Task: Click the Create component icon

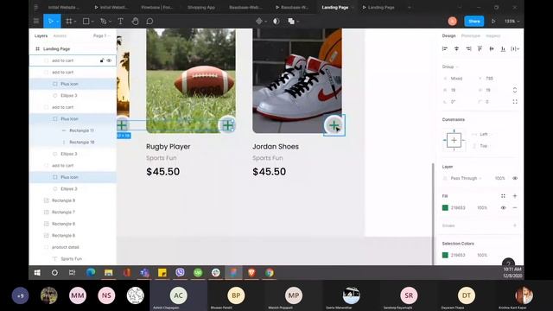Action: [259, 21]
